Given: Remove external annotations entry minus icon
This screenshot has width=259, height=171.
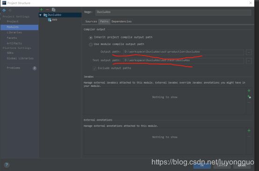Looking at the screenshot, I should (x=249, y=137).
